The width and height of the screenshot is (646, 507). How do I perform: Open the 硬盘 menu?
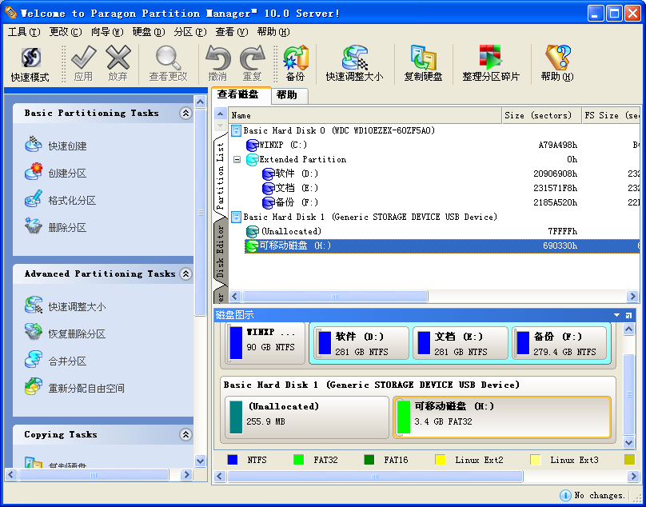click(148, 32)
